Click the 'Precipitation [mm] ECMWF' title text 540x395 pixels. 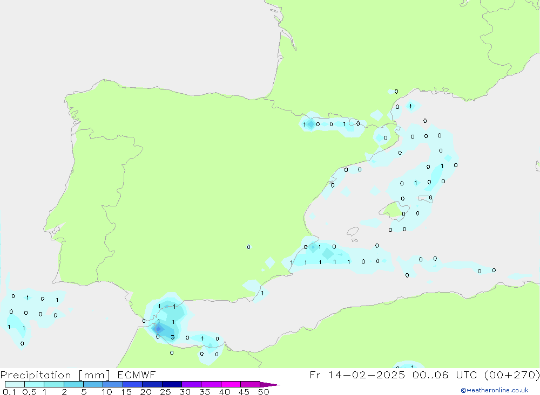click(x=78, y=375)
